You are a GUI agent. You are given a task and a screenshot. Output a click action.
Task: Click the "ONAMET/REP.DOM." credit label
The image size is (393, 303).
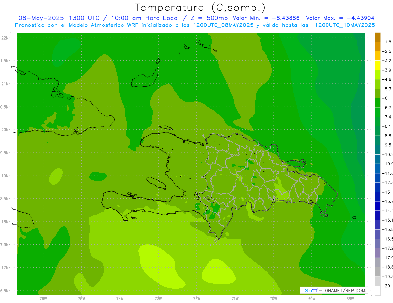coord(346,291)
